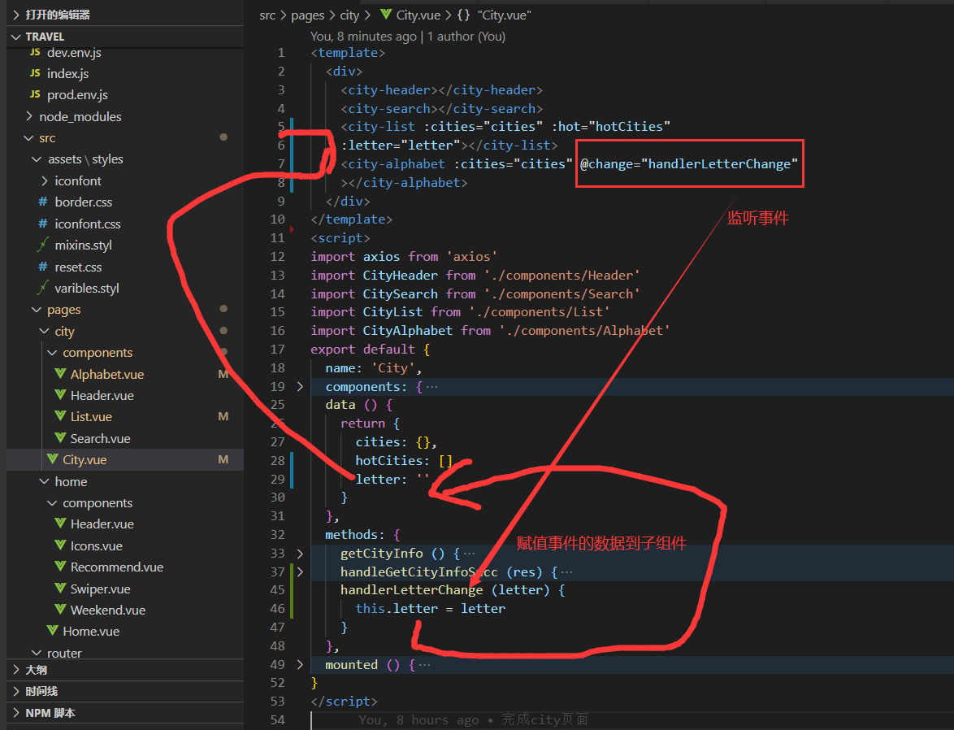Click the './components/Header' import path
Viewport: 954px width, 730px height.
pos(562,276)
